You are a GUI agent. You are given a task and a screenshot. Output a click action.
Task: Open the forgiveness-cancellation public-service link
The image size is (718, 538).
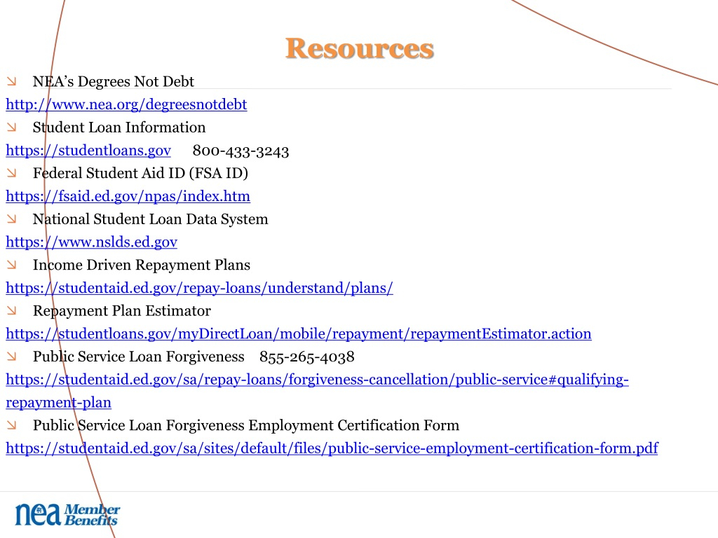click(x=317, y=391)
